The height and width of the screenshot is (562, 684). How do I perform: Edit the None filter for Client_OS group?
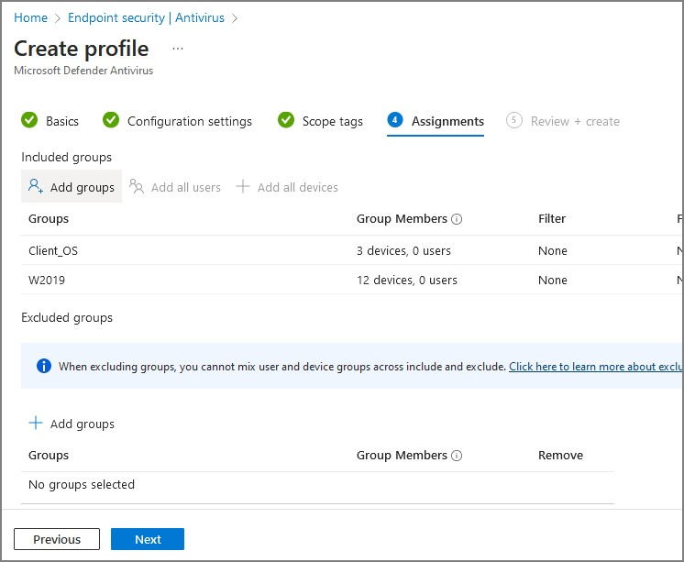[552, 251]
